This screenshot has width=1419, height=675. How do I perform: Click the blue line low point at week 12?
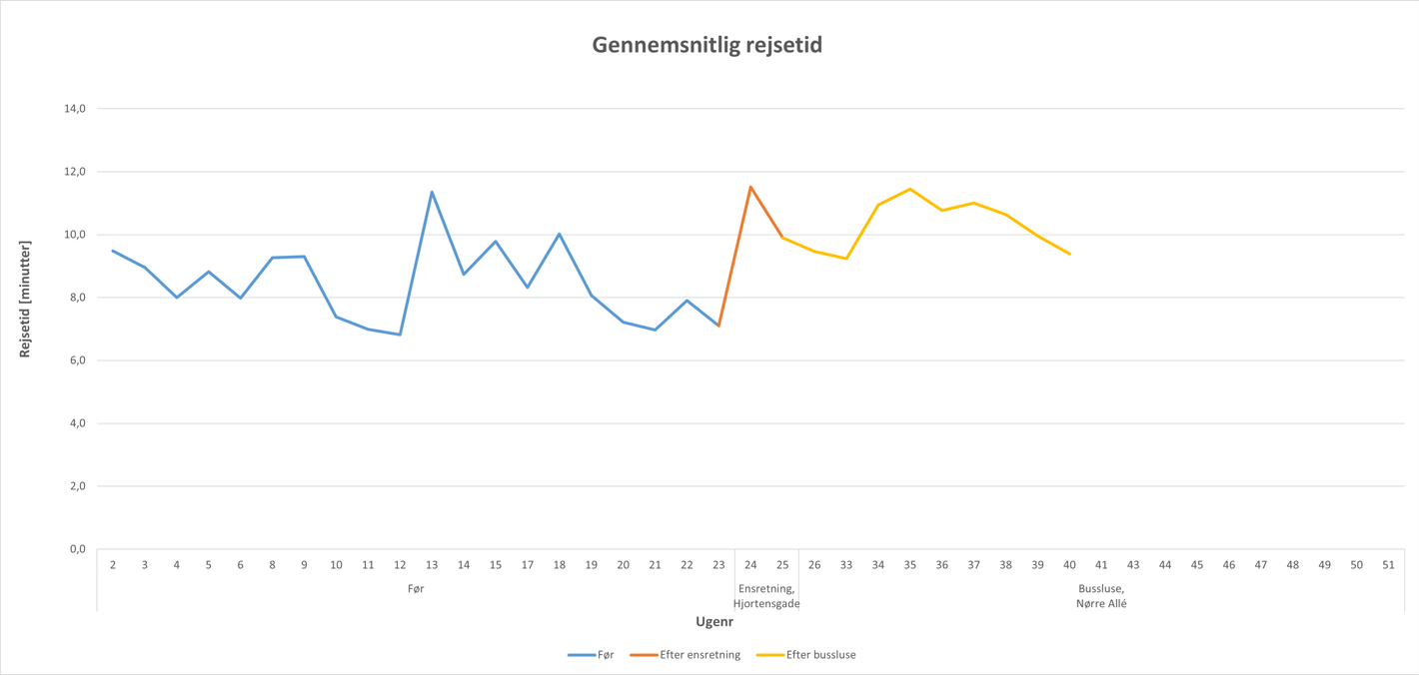click(x=400, y=335)
